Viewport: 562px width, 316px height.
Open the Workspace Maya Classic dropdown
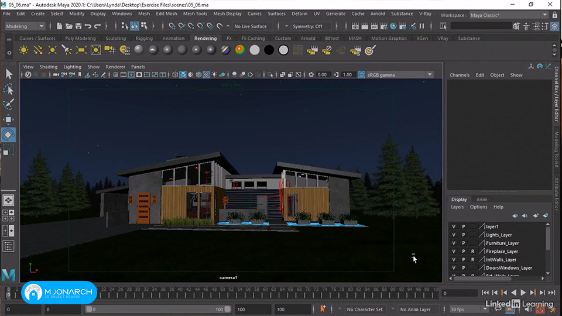[x=509, y=15]
